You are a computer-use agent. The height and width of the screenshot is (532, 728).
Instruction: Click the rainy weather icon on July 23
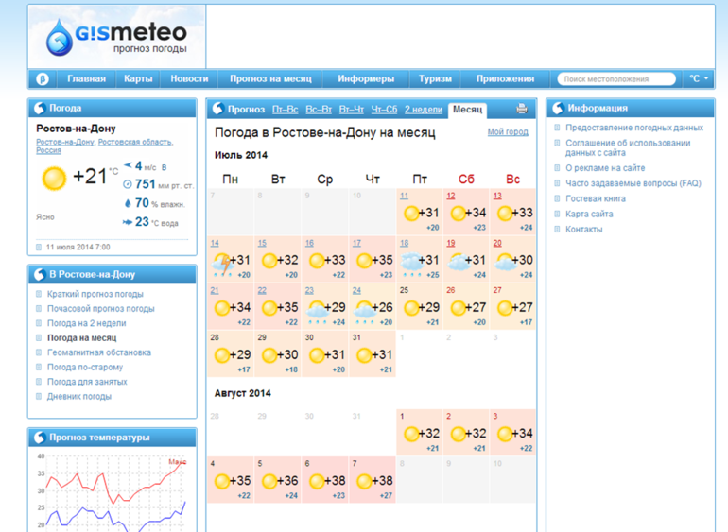[x=316, y=308]
